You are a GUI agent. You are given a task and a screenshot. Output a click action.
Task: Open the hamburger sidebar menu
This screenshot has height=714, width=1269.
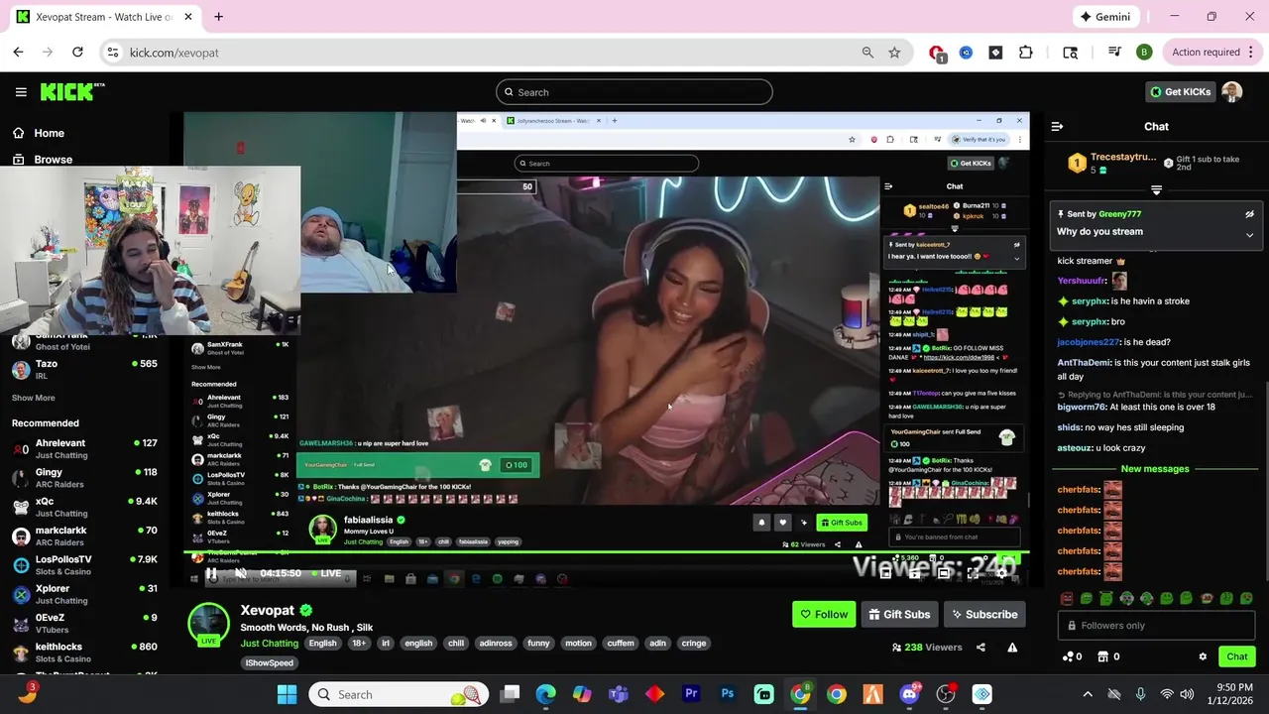coord(21,92)
